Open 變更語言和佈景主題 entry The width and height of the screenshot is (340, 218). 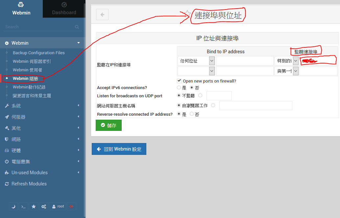(32, 96)
